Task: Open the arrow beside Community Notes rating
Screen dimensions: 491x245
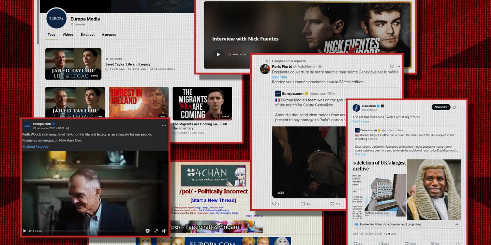Action: pos(457,224)
